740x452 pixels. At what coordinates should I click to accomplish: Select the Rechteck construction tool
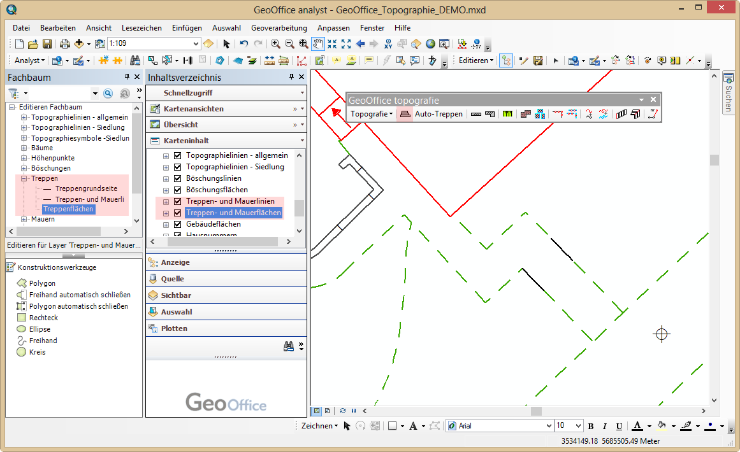click(43, 318)
